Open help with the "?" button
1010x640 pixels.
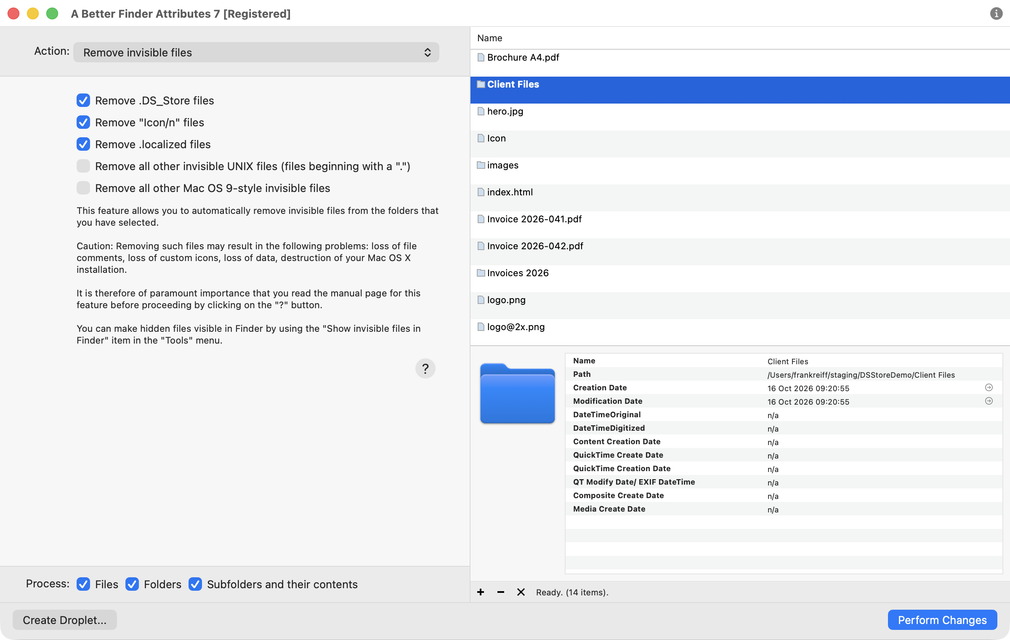point(425,368)
